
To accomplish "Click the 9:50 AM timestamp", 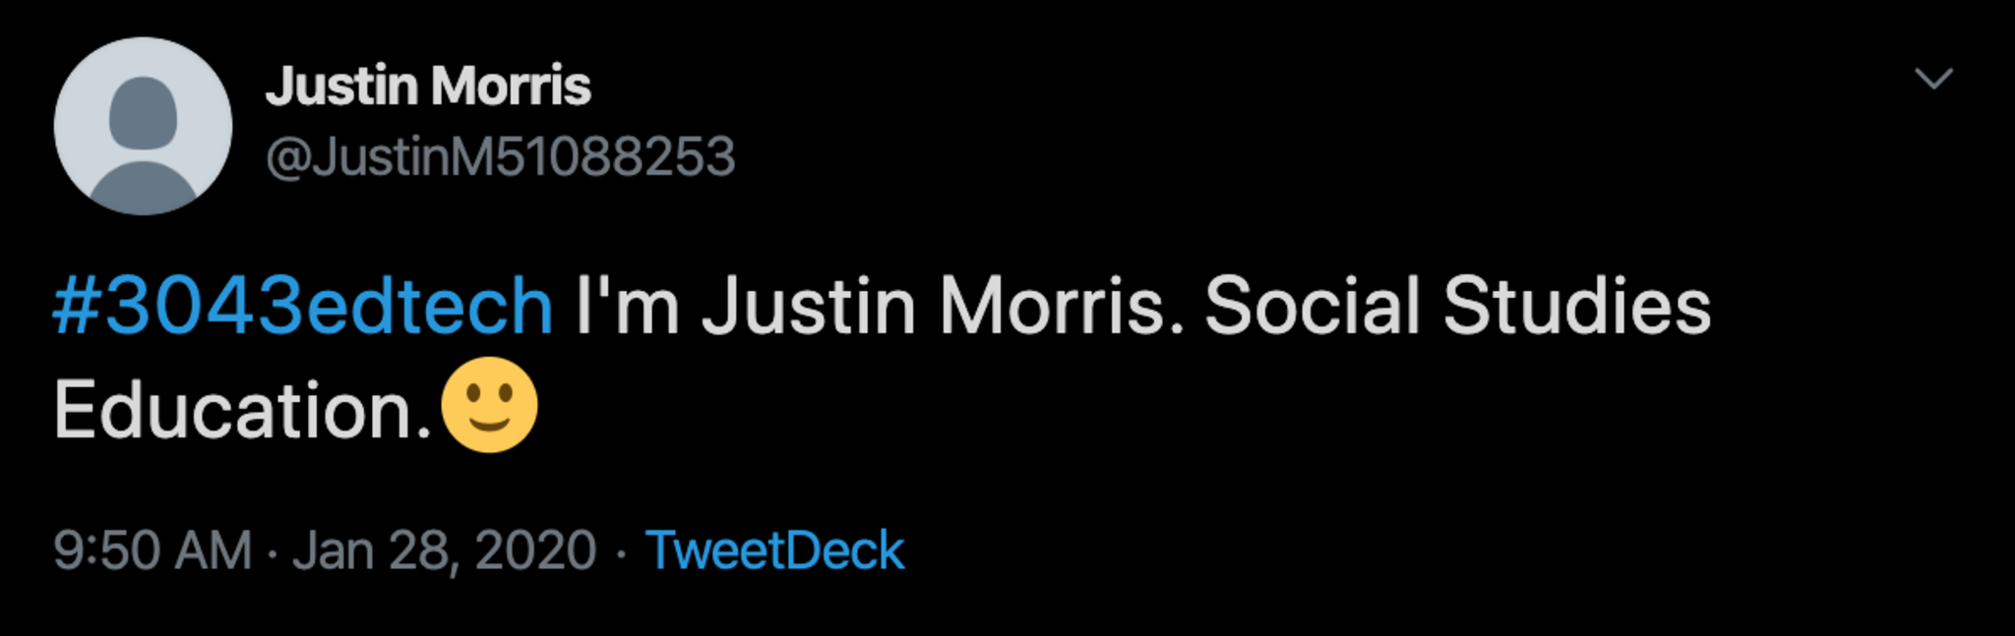I will (x=153, y=549).
